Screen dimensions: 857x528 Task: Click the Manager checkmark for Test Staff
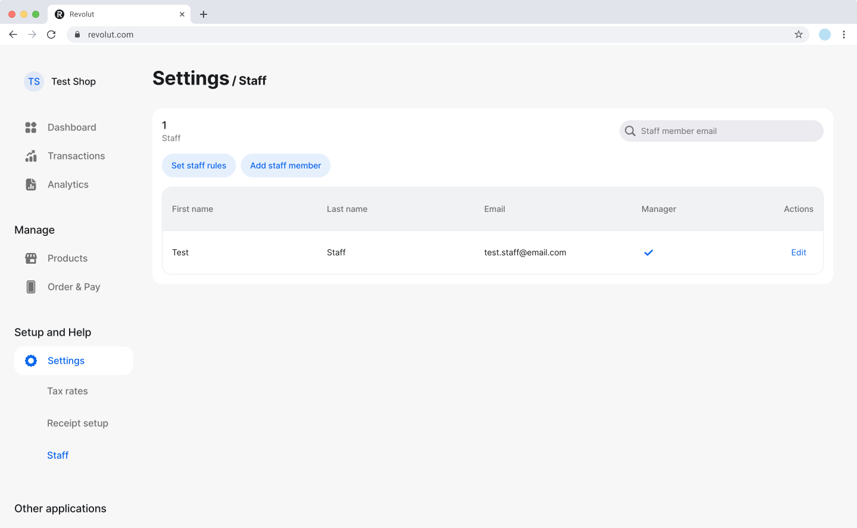pos(649,252)
